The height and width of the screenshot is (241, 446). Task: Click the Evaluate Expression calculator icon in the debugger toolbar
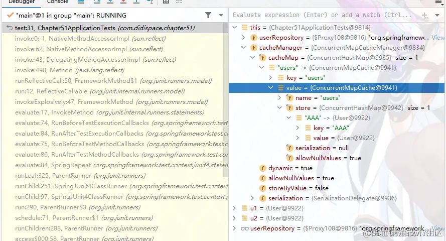coord(166,2)
